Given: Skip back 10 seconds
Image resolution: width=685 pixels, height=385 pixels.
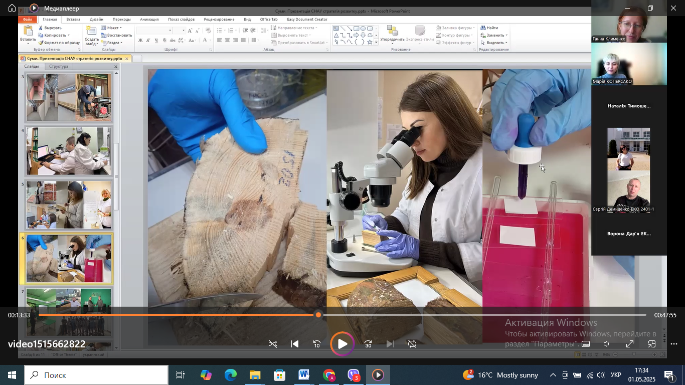Looking at the screenshot, I should click(317, 344).
